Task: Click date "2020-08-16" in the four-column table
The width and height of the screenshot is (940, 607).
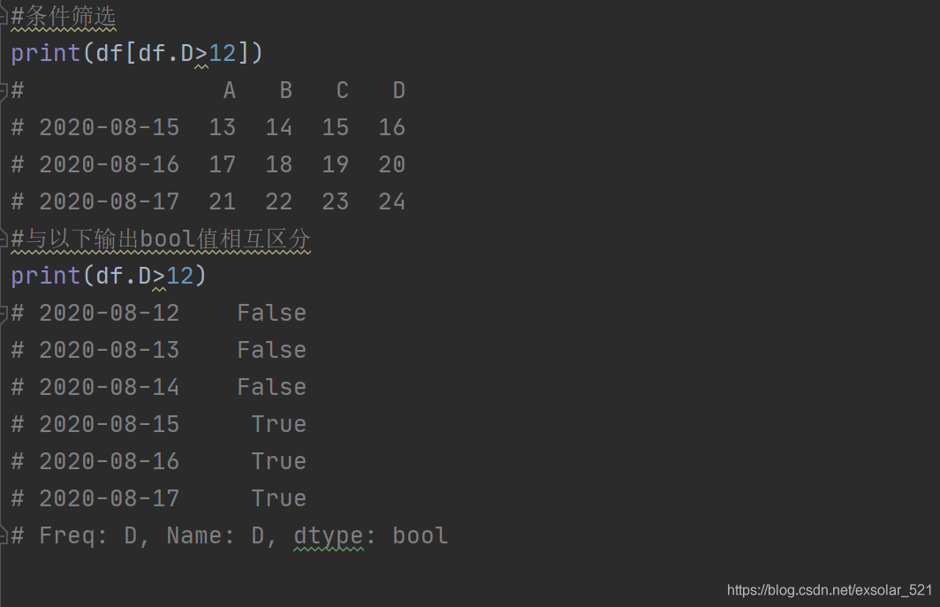Action: click(x=110, y=165)
